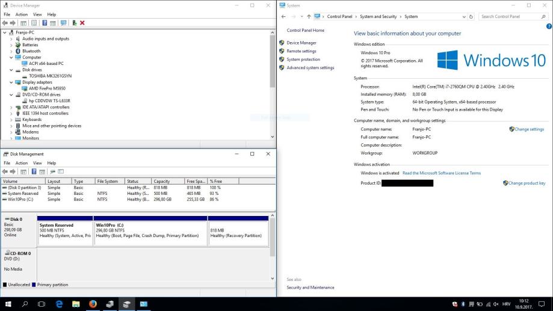553x311 pixels.
Task: Open Microsoft Edge from the taskbar
Action: coord(59,304)
